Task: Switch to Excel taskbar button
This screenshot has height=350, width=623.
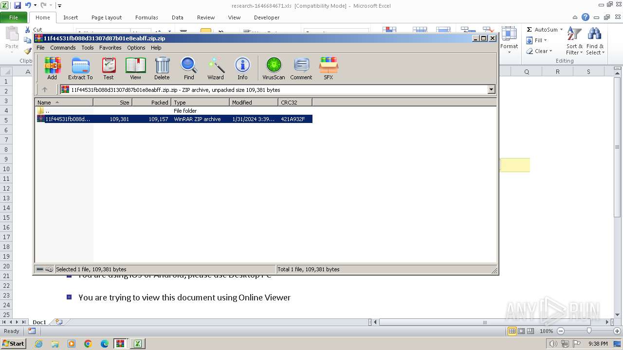Action: pos(138,344)
